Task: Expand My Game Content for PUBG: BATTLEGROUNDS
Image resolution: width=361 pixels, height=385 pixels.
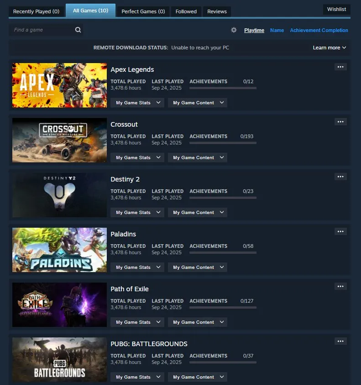Action: click(198, 377)
